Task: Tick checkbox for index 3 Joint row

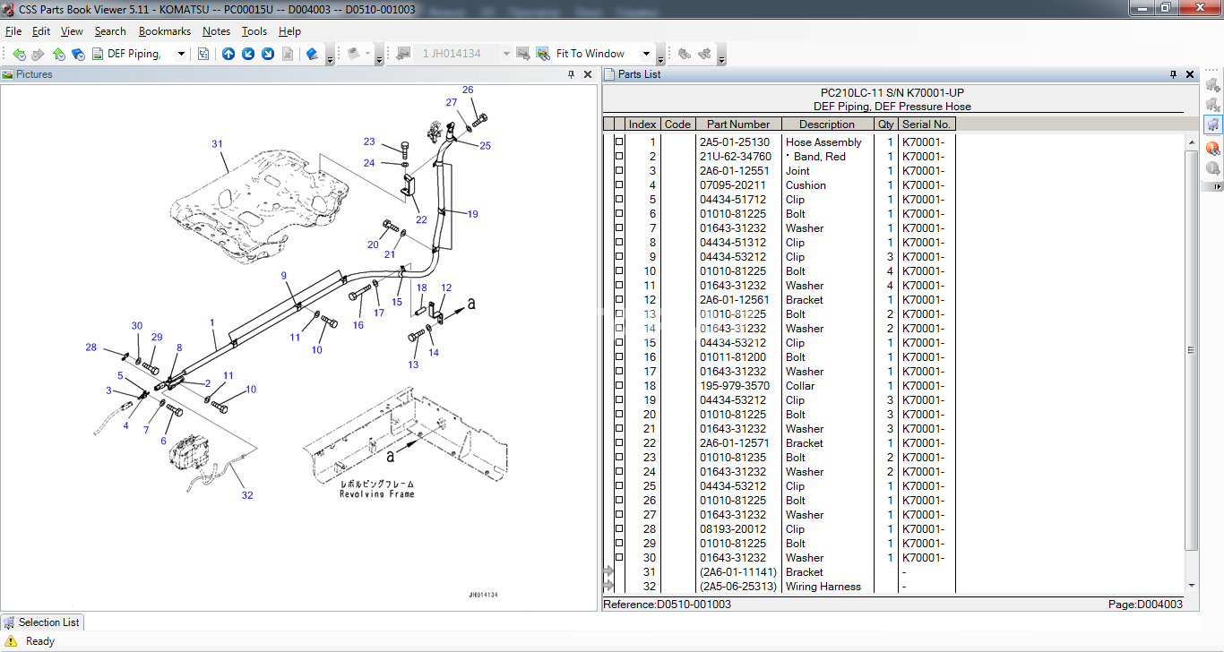Action: [618, 171]
